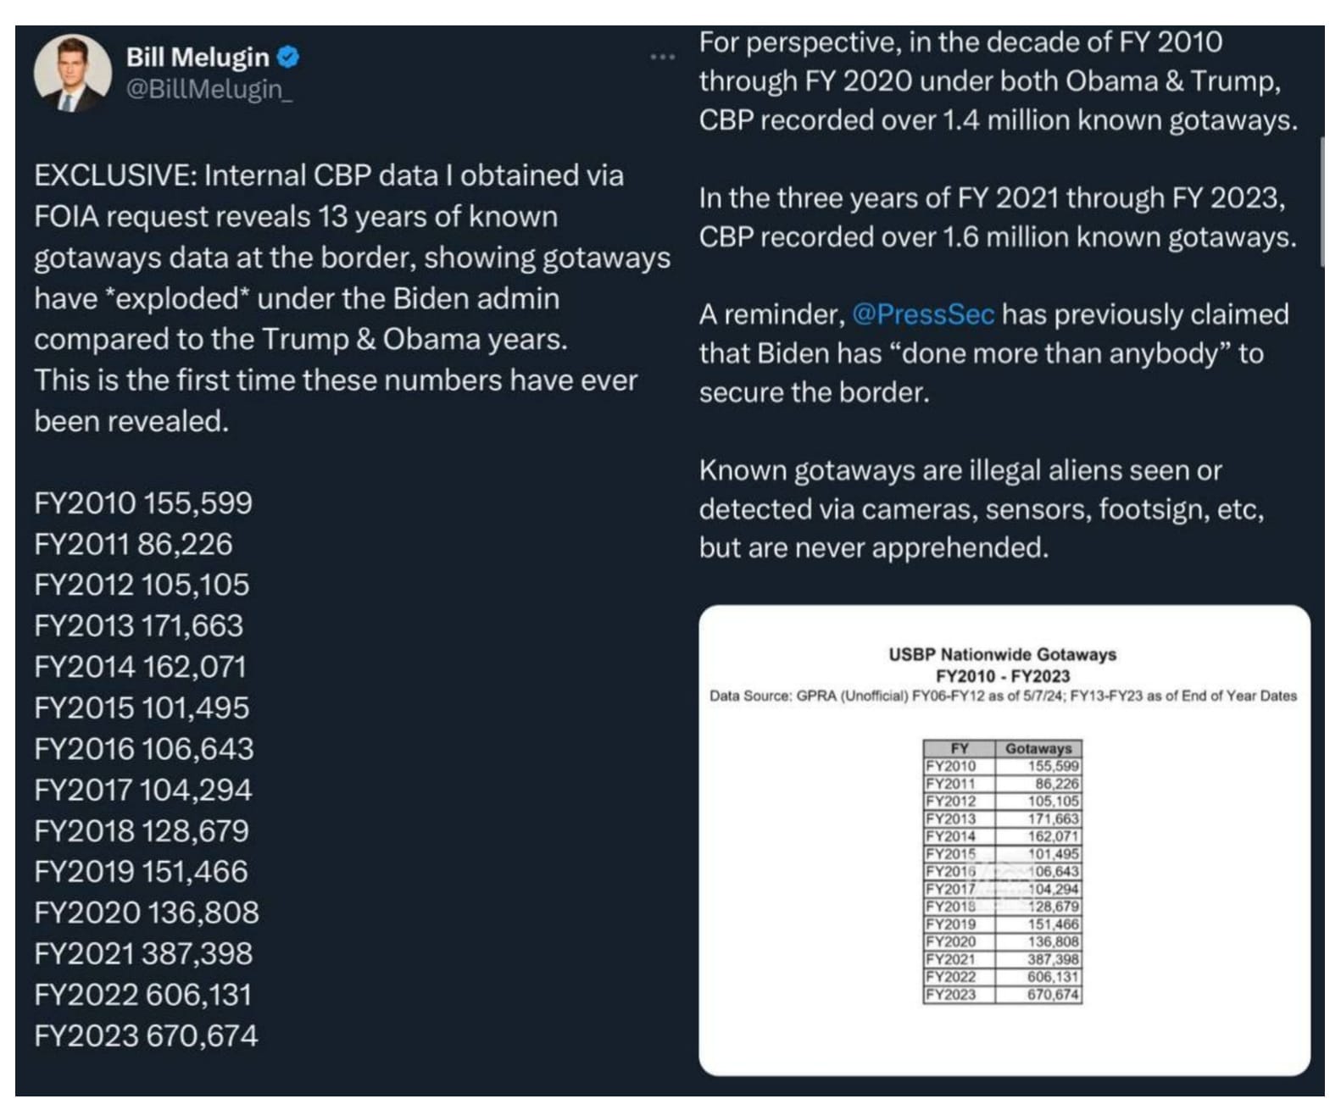
Task: Select the FY2023 row in the table
Action: (1002, 995)
